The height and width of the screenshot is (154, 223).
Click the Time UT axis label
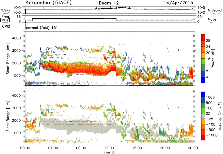point(109,152)
